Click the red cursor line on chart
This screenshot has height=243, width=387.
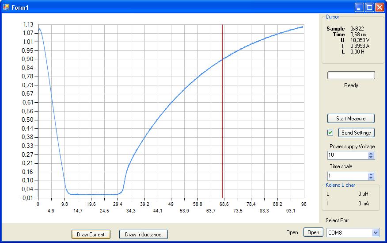[x=222, y=111]
